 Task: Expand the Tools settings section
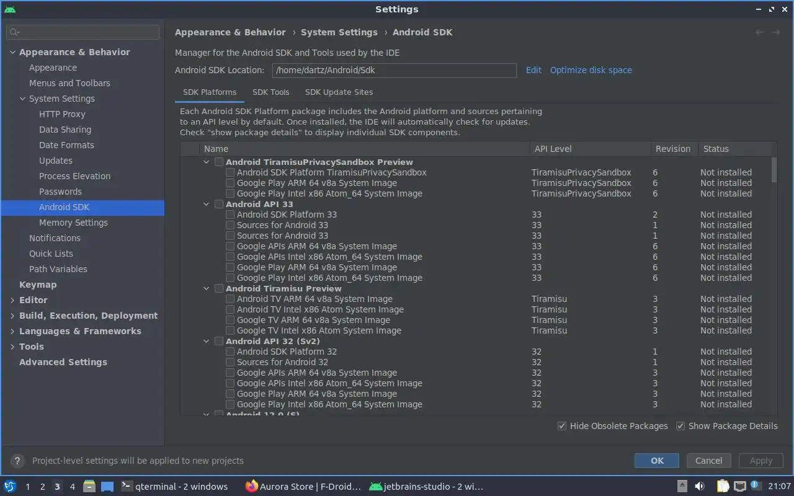click(12, 347)
